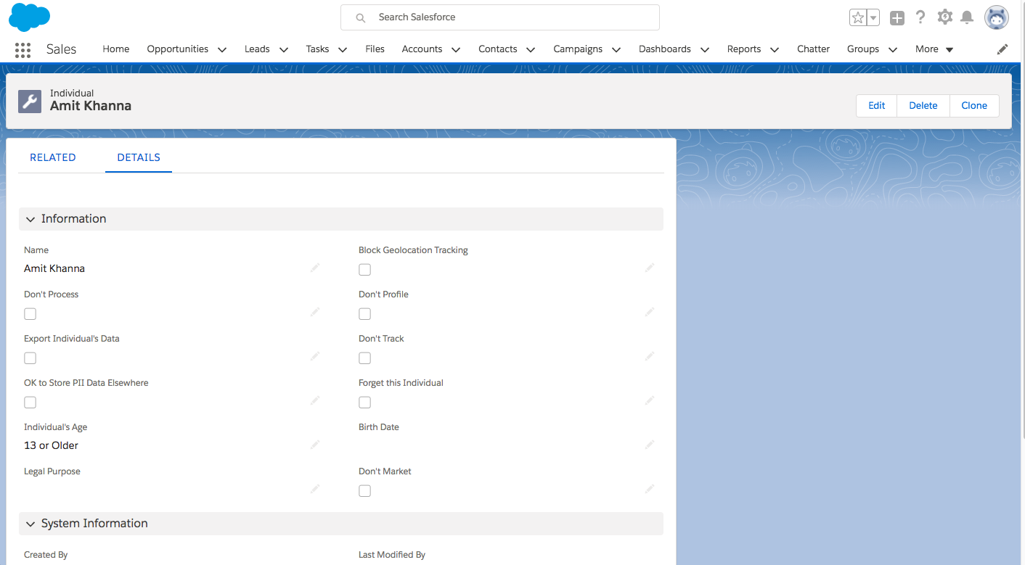Edit Don't Profile pencil icon
This screenshot has width=1025, height=565.
point(650,313)
